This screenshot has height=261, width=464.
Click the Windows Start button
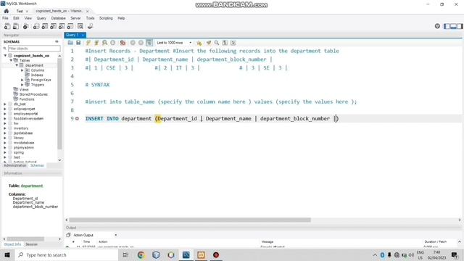click(x=7, y=254)
